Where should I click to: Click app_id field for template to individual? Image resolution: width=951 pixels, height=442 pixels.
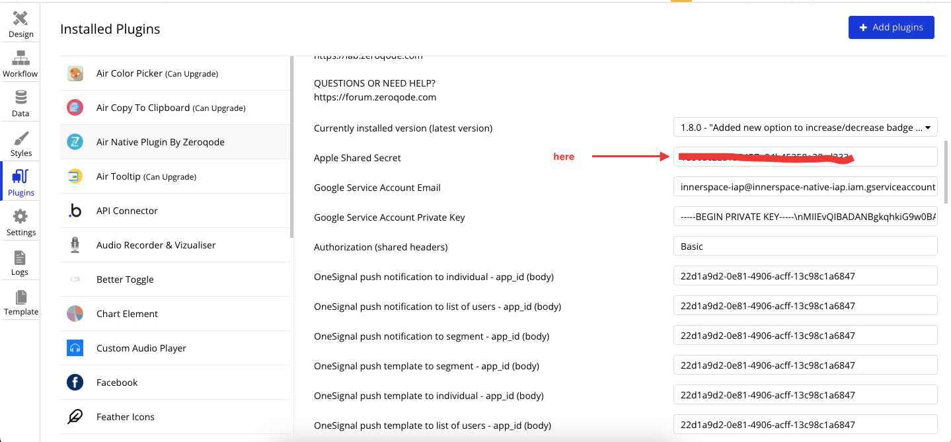[x=805, y=395]
